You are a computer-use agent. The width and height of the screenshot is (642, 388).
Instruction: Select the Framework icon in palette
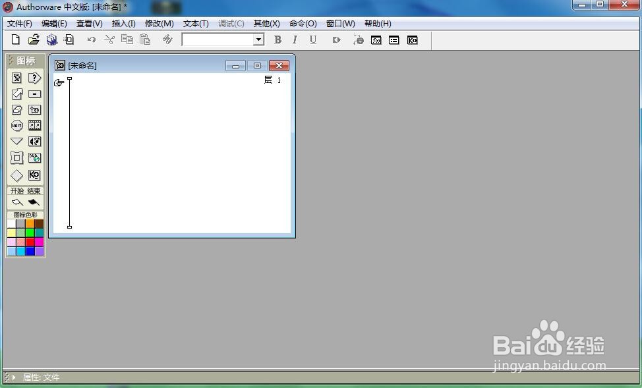pos(16,157)
